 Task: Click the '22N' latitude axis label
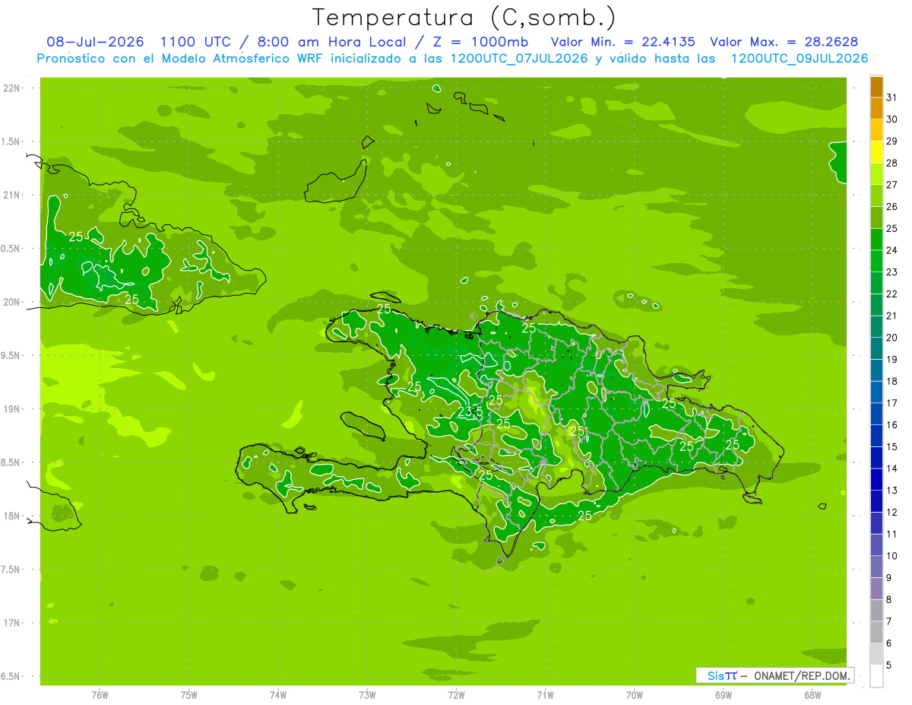click(x=11, y=88)
